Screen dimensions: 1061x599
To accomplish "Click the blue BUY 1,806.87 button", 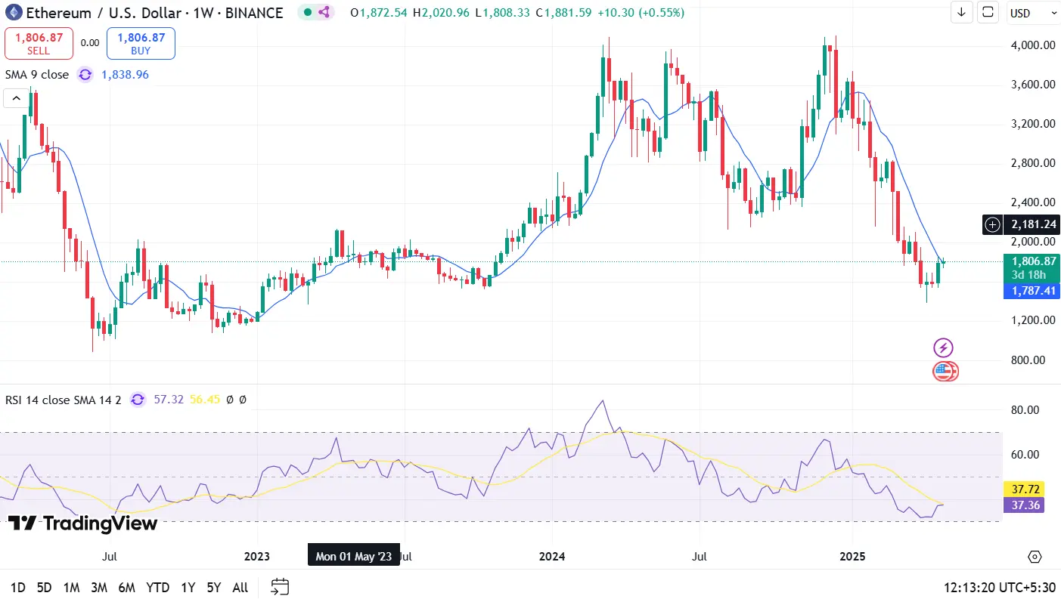I will coord(141,44).
